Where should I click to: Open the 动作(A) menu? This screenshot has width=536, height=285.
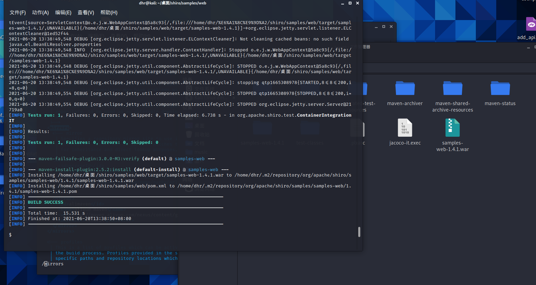[x=40, y=13]
